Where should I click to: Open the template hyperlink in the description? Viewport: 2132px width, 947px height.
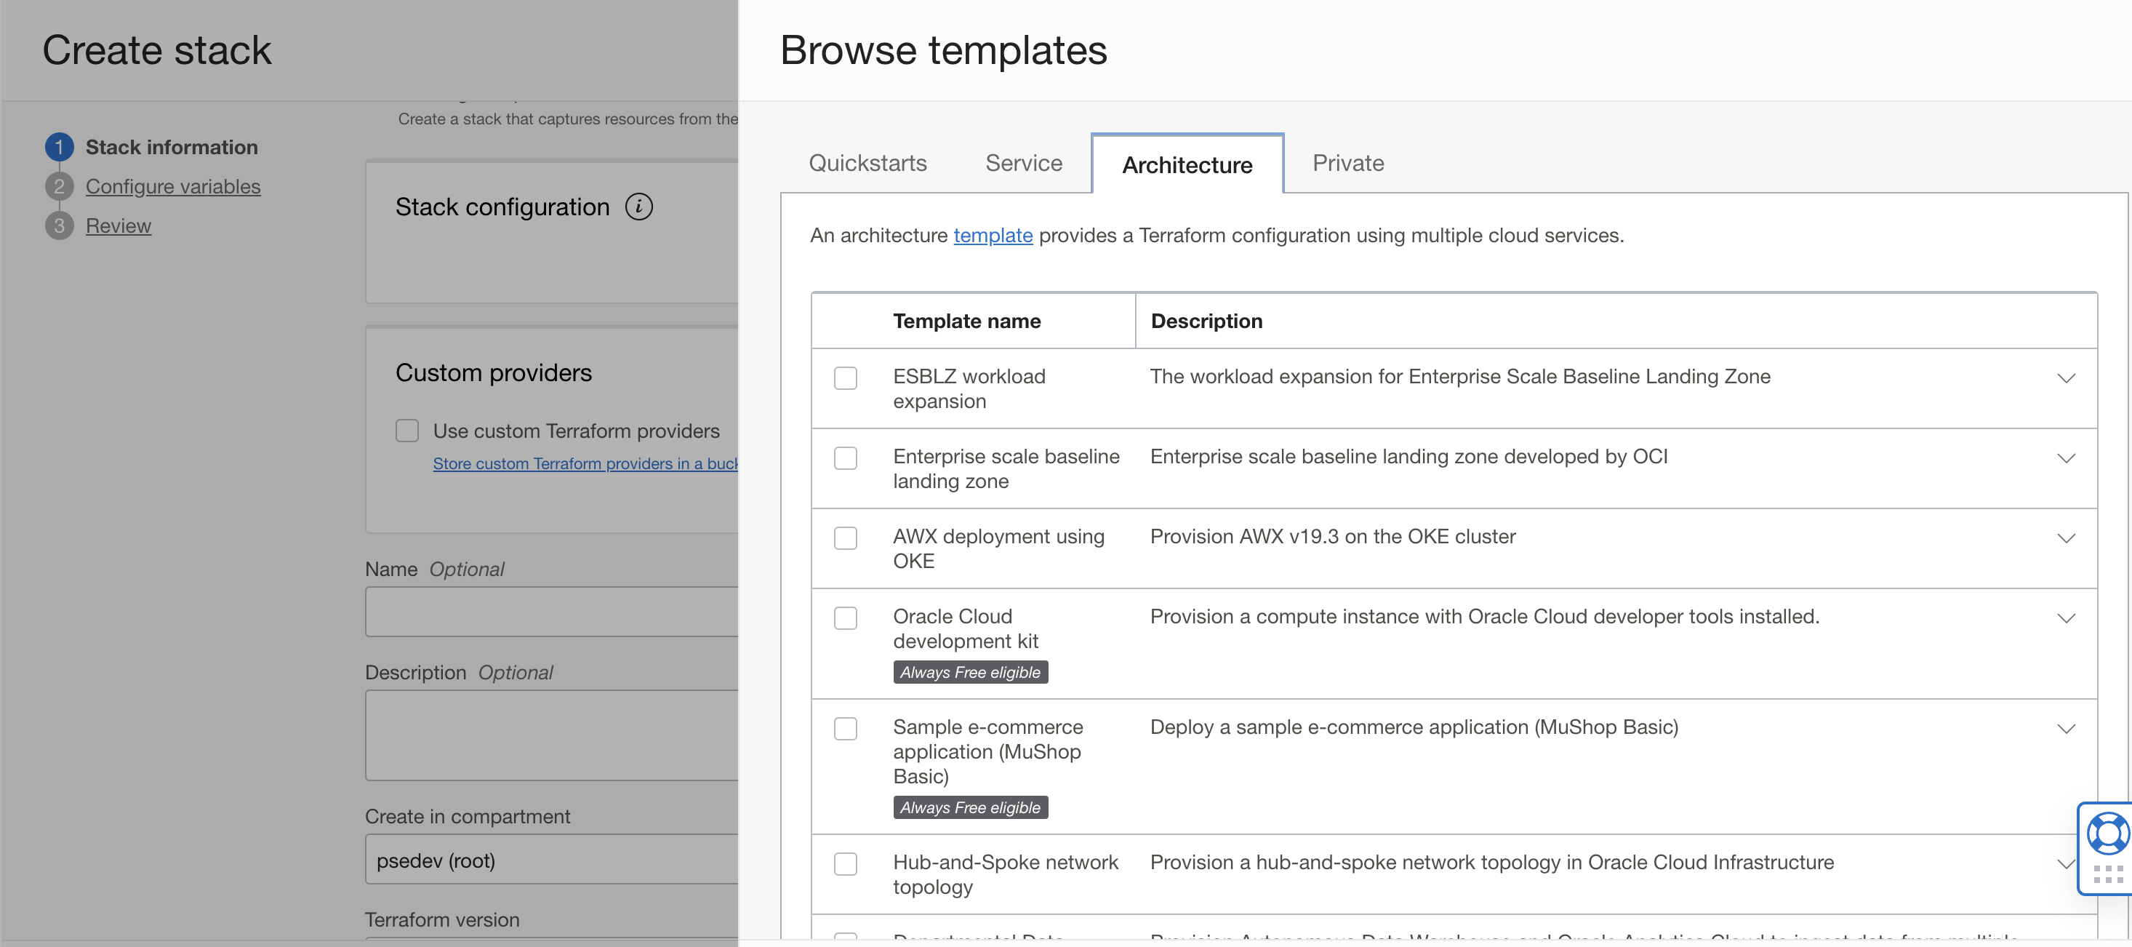tap(993, 235)
